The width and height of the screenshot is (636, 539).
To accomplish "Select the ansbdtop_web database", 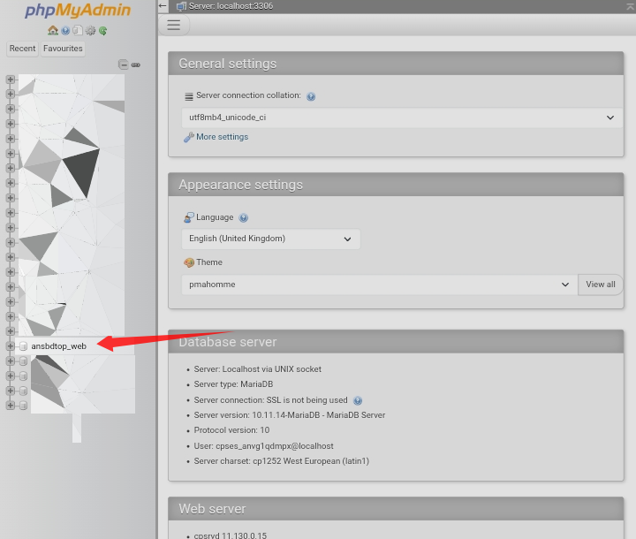I will (58, 346).
